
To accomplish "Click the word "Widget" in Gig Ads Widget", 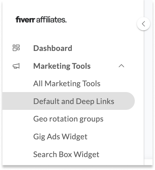I will pyautogui.click(x=74, y=137).
